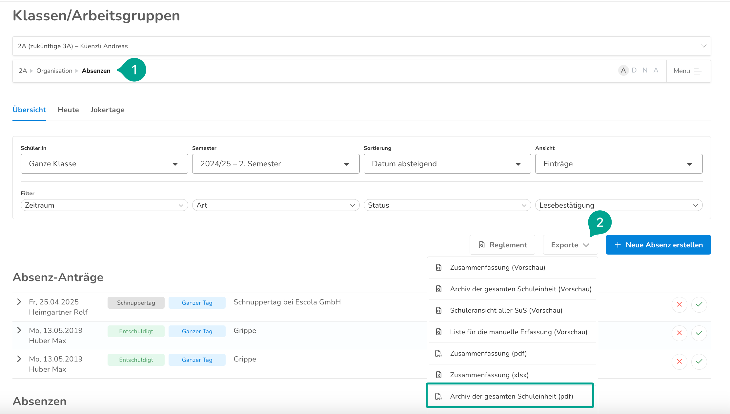Select the D letter in the breadcrumb bar
The width and height of the screenshot is (730, 414).
634,70
